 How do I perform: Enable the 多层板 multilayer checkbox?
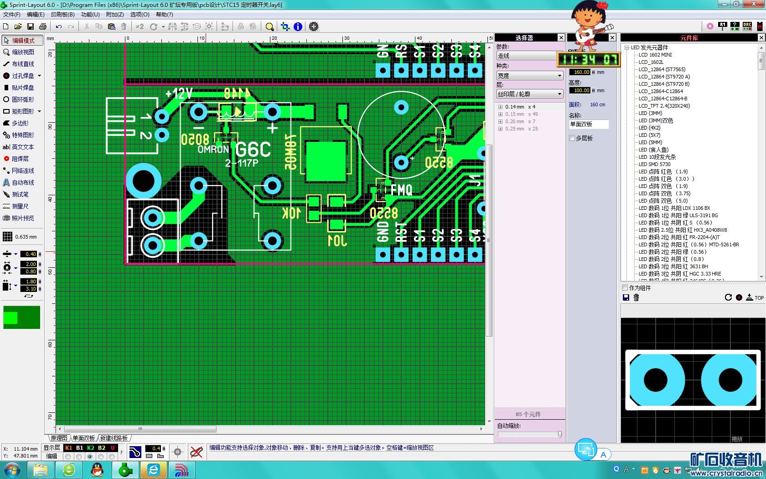pyautogui.click(x=572, y=138)
